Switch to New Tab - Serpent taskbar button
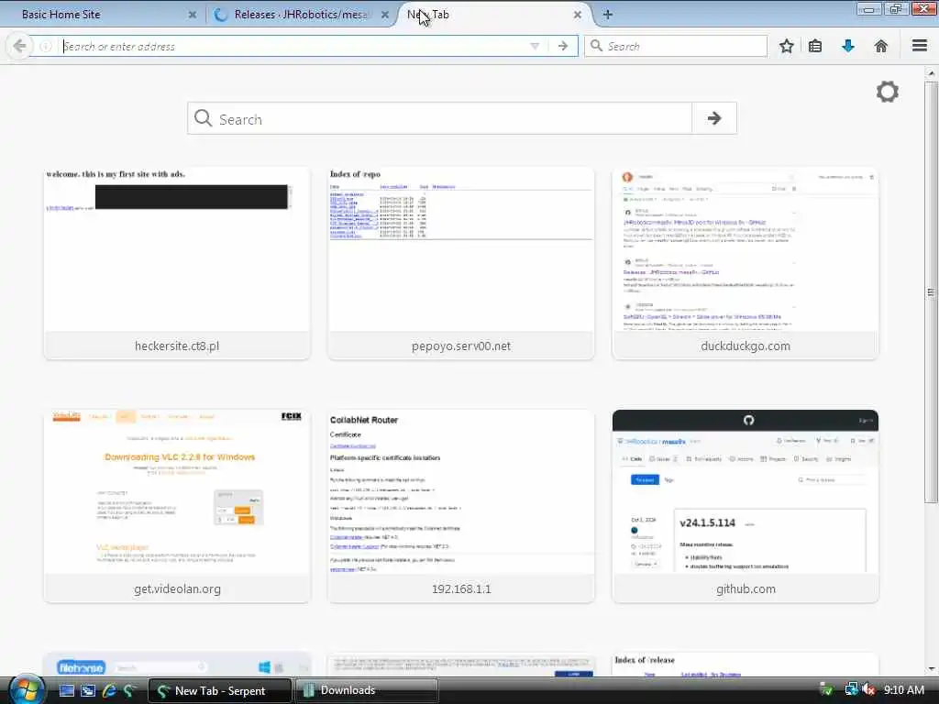 click(220, 690)
